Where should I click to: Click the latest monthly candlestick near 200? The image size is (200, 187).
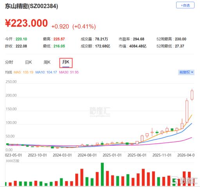(x=192, y=95)
